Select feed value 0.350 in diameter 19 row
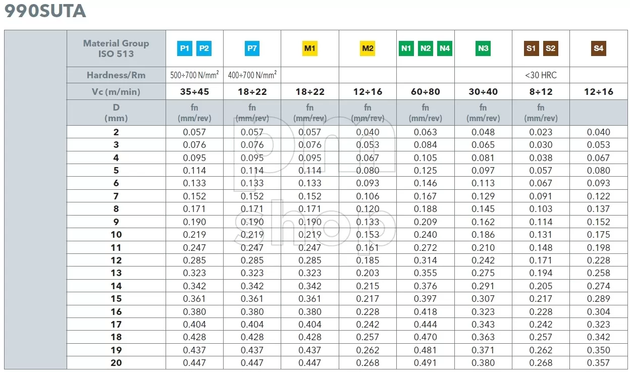This screenshot has height=372, width=630. click(599, 350)
